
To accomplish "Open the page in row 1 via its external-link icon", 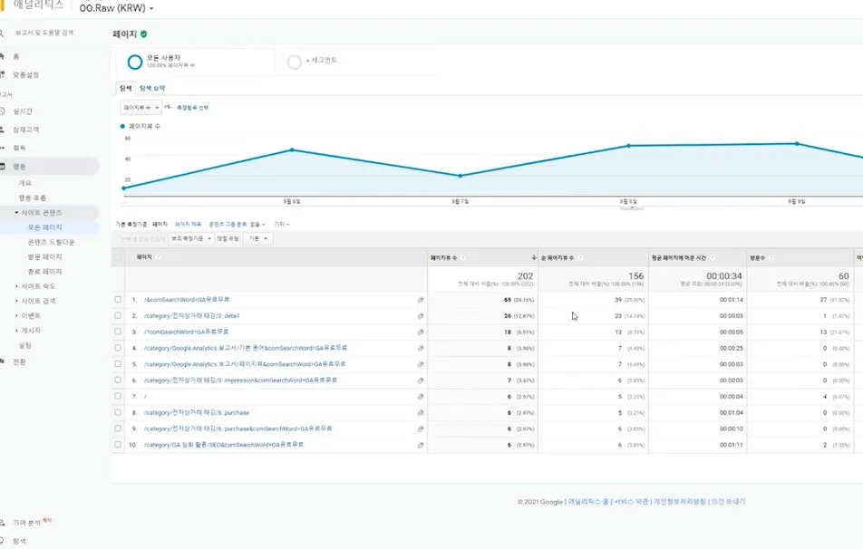I will pyautogui.click(x=421, y=300).
